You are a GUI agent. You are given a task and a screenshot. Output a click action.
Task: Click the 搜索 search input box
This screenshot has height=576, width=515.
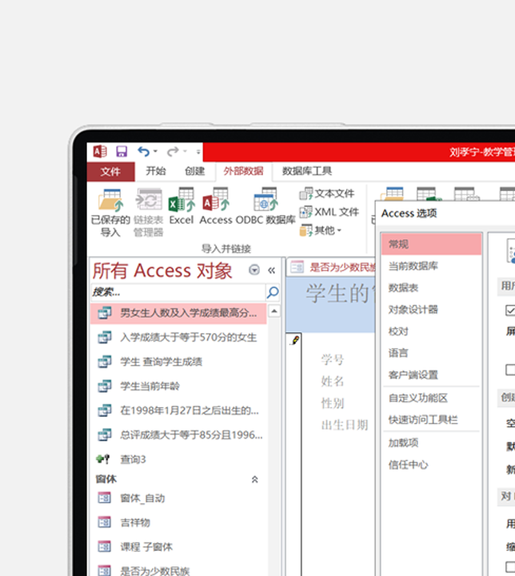(178, 293)
